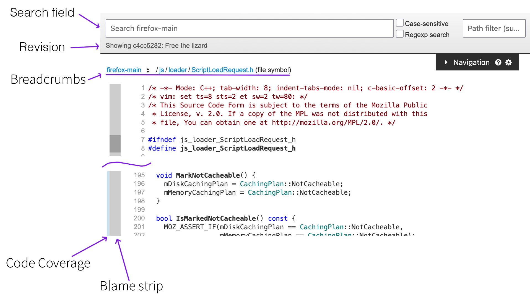Image resolution: width=530 pixels, height=300 pixels.
Task: Click the IsMarkedNotCacheable function name
Action: (216, 219)
